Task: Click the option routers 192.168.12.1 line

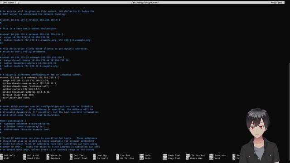Action: pyautogui.click(x=22, y=89)
